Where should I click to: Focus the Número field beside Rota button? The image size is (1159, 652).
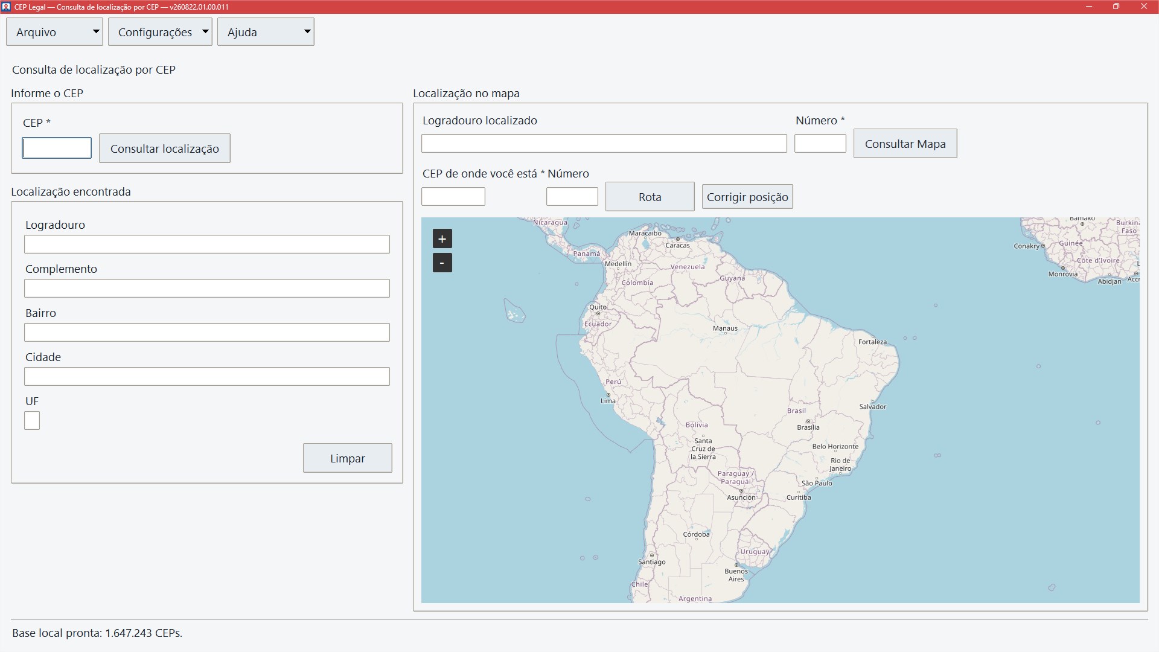(572, 197)
